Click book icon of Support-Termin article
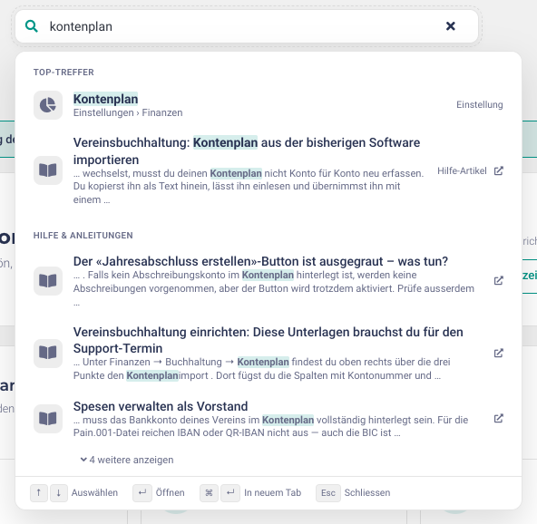537x524 pixels. 48,354
